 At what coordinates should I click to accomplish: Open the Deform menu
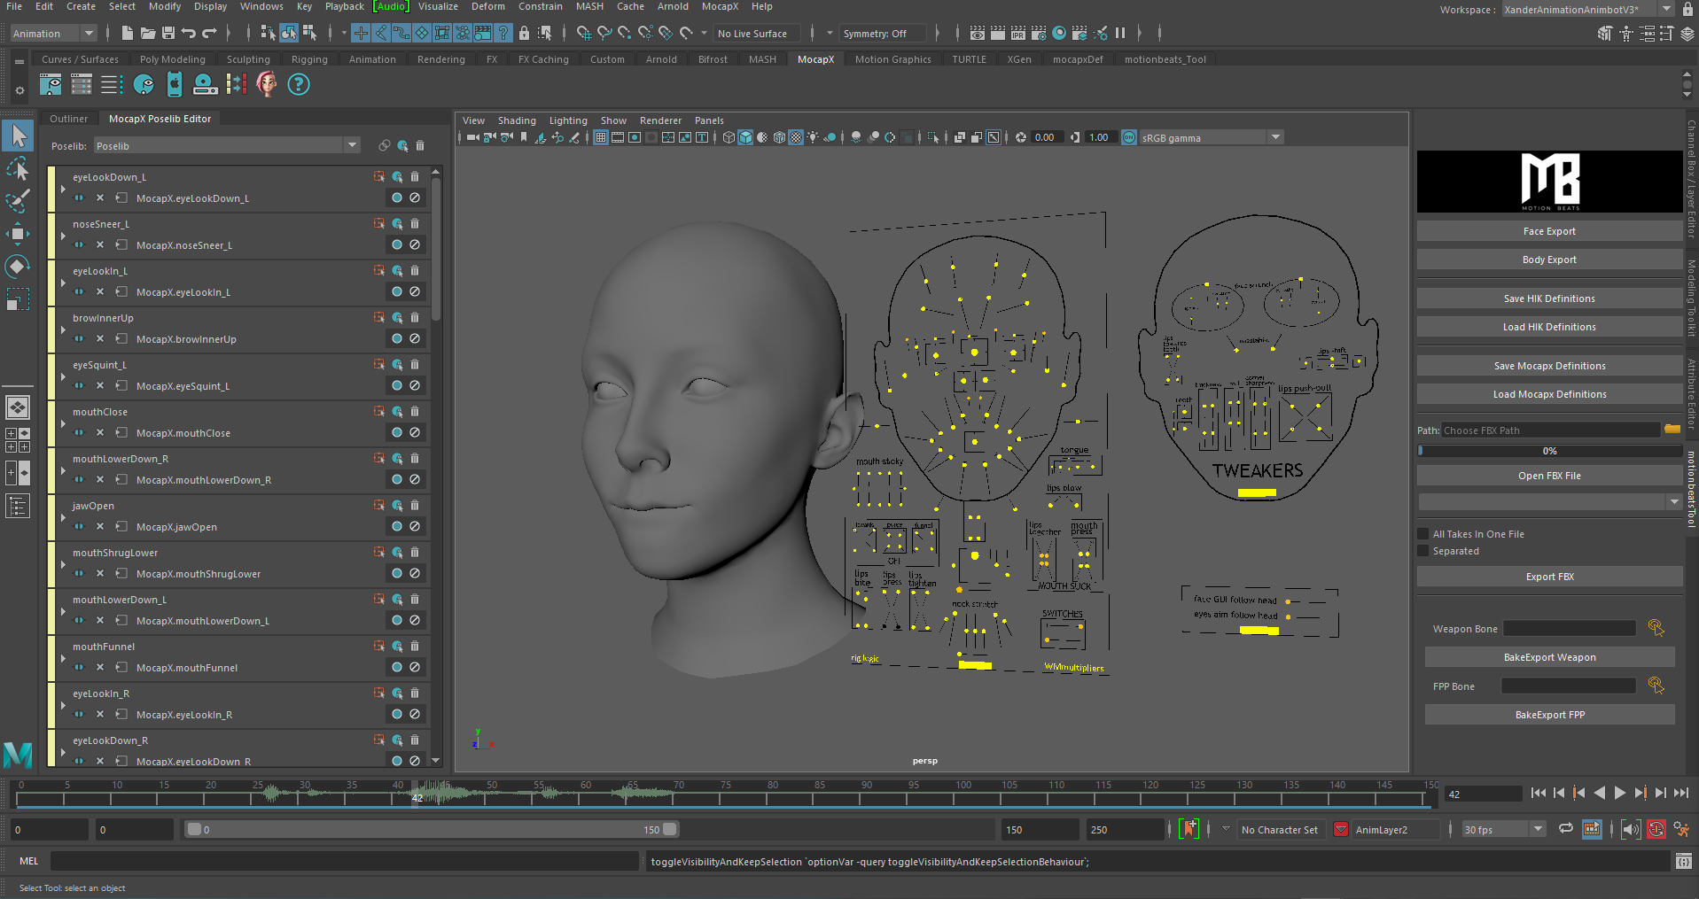tap(487, 6)
